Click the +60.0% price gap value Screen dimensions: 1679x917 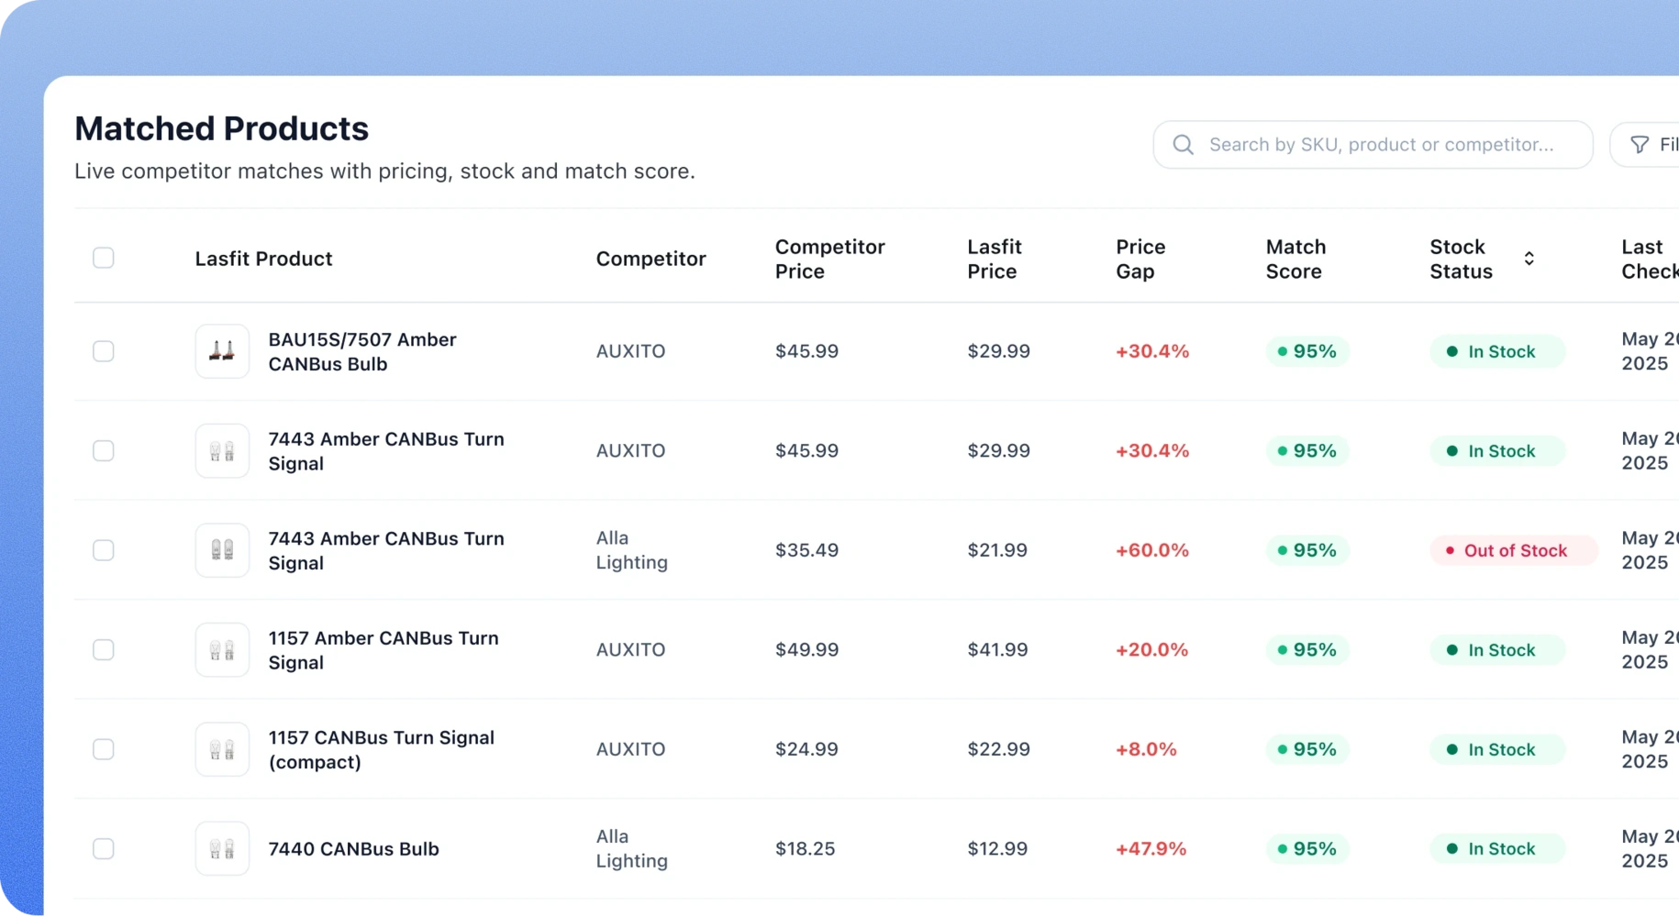[x=1151, y=550]
